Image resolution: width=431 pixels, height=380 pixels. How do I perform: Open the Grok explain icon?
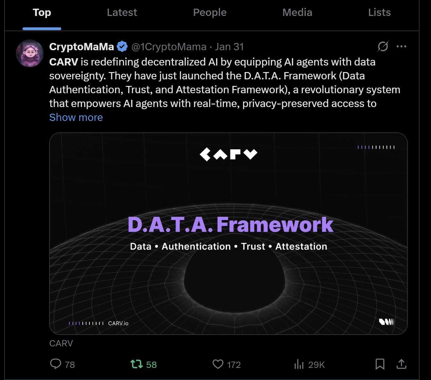pyautogui.click(x=383, y=46)
